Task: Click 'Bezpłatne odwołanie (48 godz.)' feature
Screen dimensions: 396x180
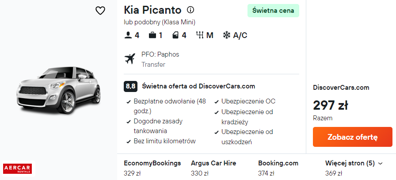Action: (170, 106)
